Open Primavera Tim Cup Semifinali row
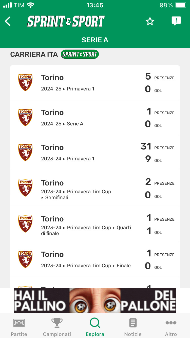190x338 pixels. (x=95, y=188)
